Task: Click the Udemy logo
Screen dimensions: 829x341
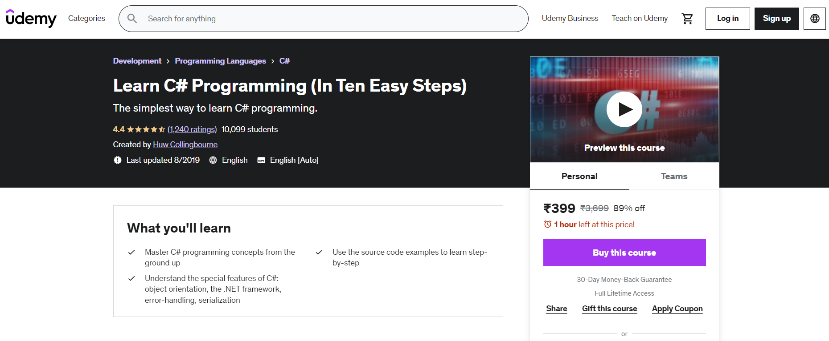Action: coord(31,19)
